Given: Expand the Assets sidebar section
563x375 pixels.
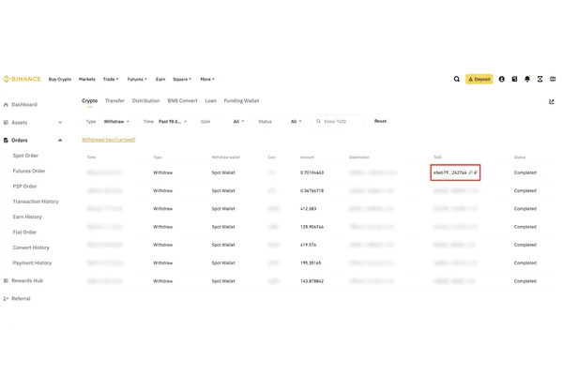Looking at the screenshot, I should coord(60,123).
